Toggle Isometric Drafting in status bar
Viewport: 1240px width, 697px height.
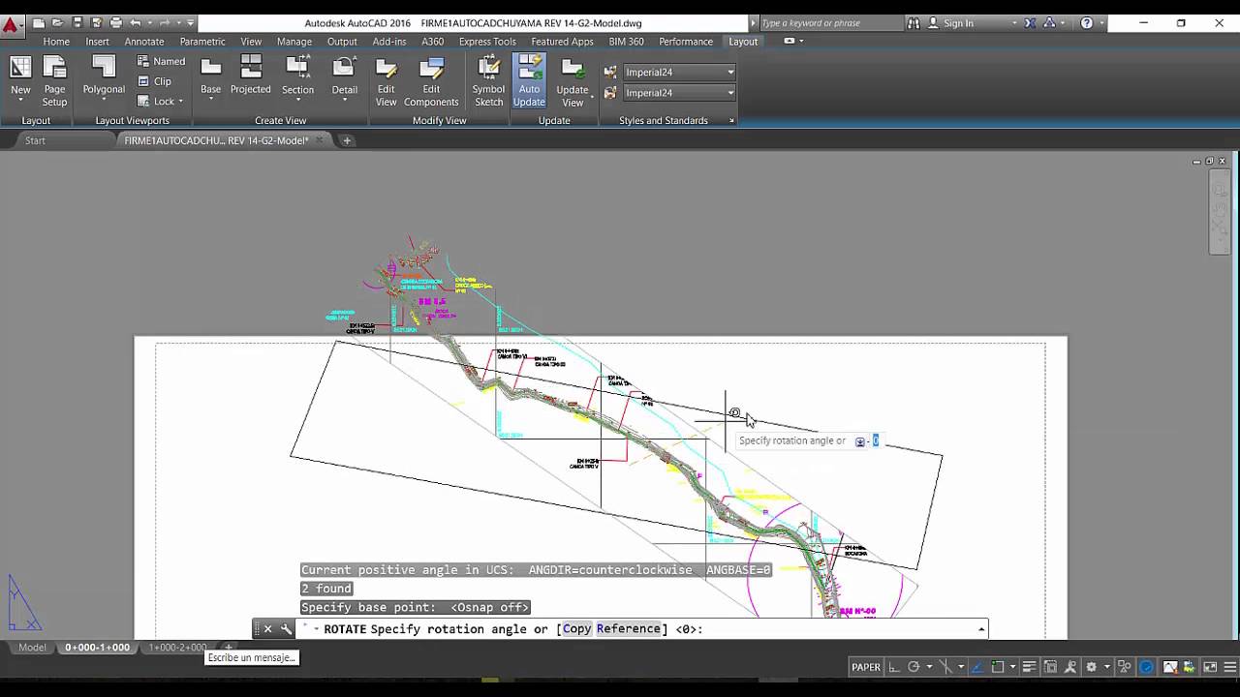tap(945, 667)
